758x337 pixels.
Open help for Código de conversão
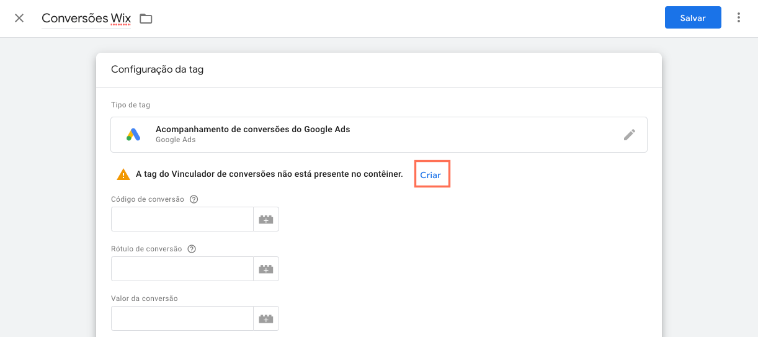click(x=194, y=199)
